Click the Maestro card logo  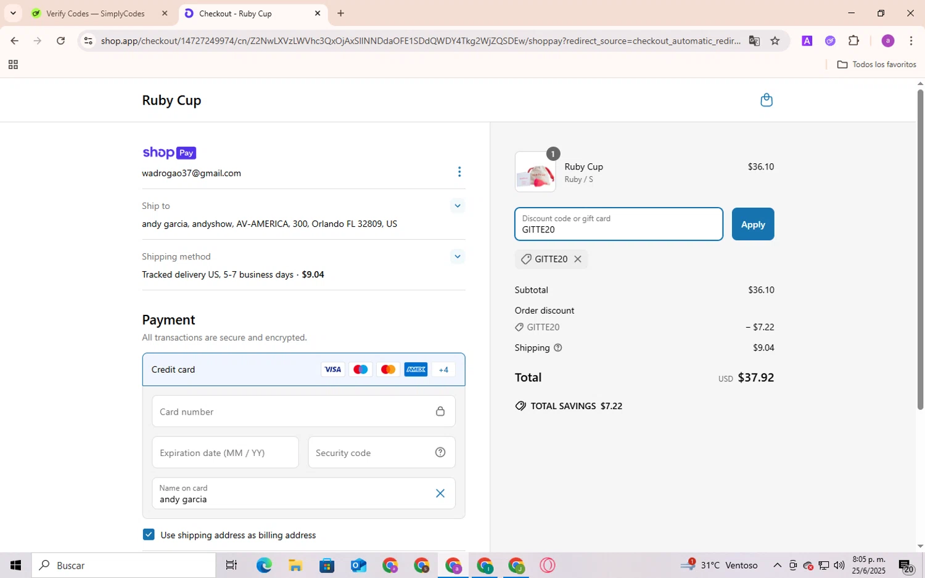[x=361, y=370]
